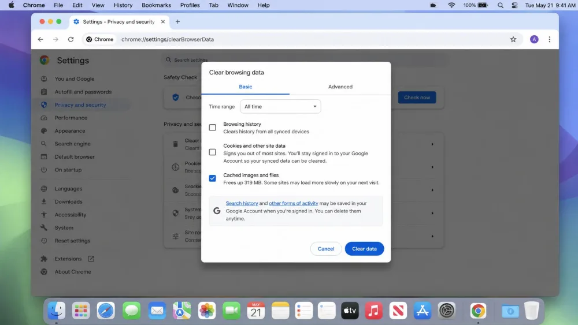Select the Basic tab
578x325 pixels.
click(x=246, y=87)
